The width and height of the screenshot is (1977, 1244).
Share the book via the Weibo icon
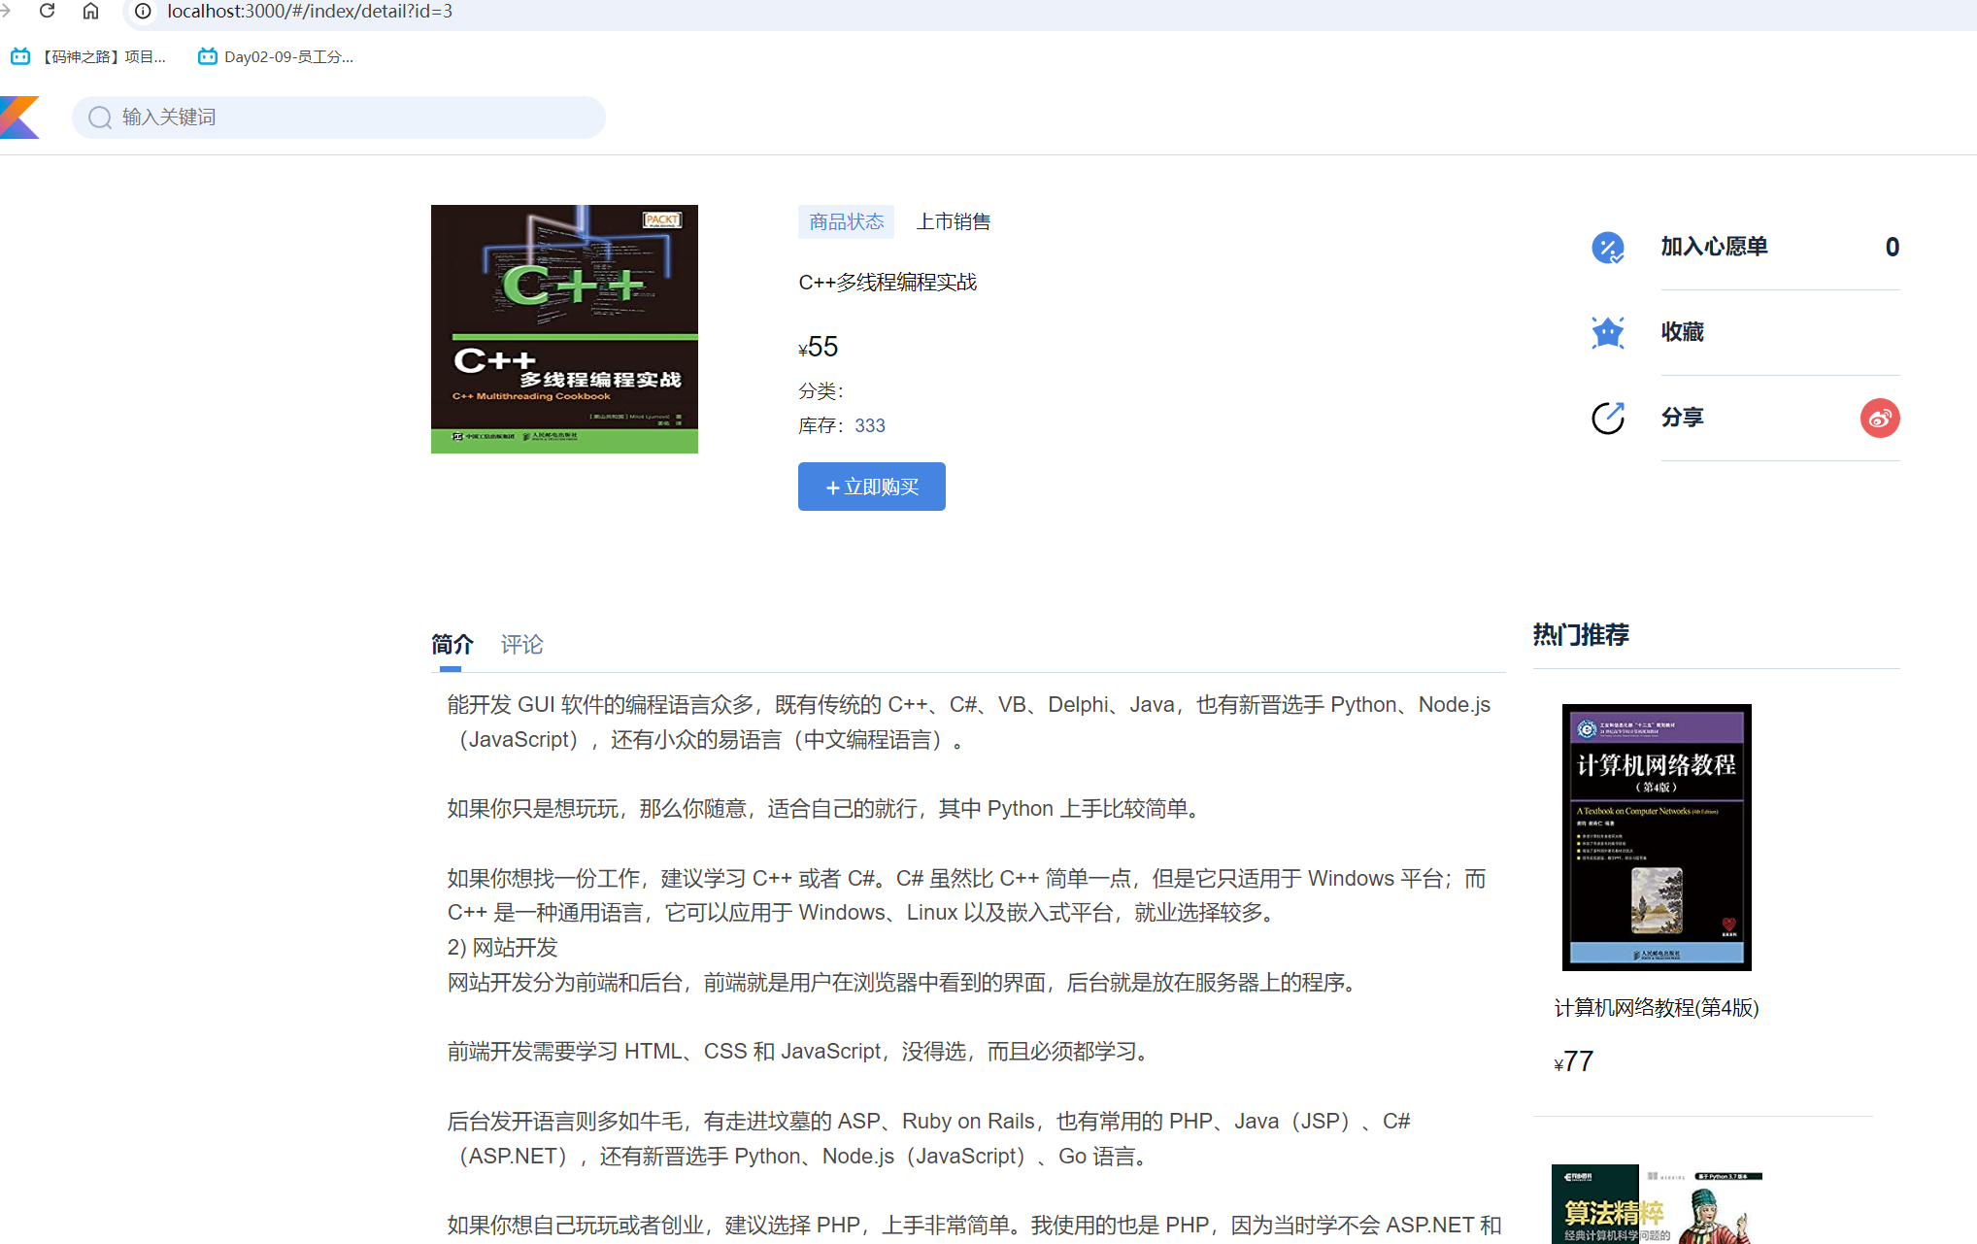(1880, 418)
